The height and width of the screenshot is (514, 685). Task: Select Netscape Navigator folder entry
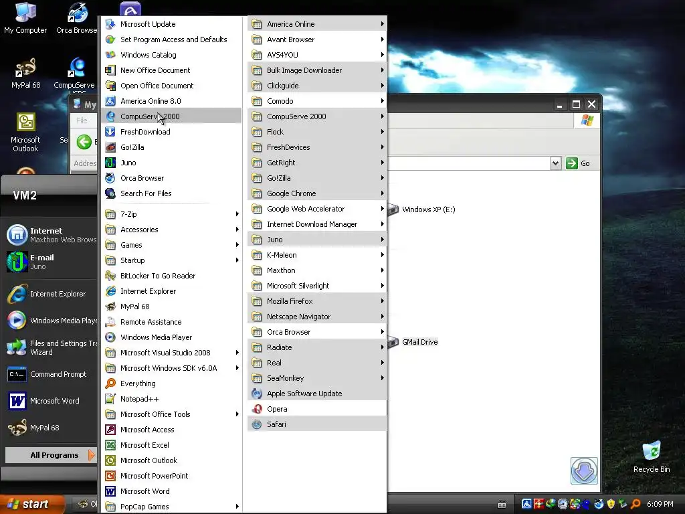pyautogui.click(x=317, y=317)
